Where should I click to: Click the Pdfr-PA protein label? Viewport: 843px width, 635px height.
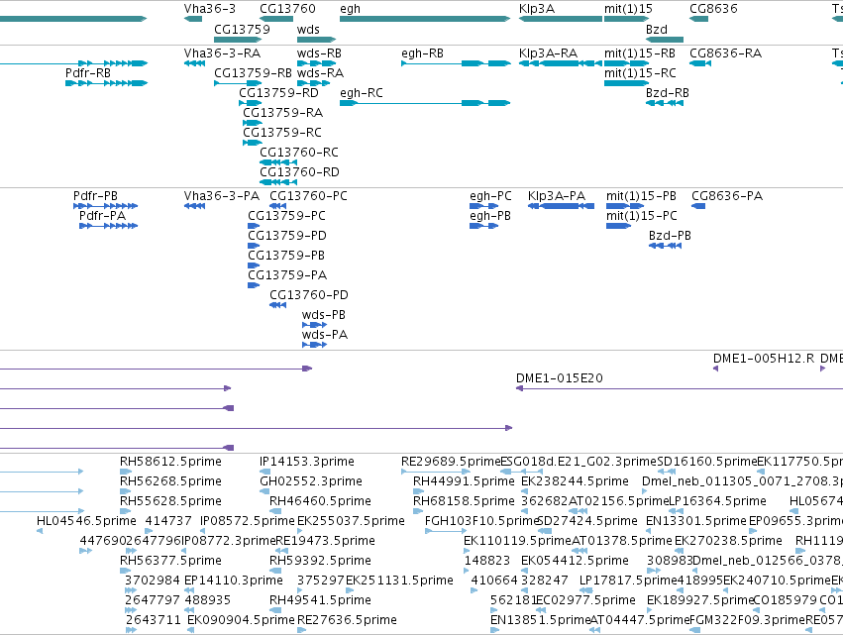(102, 216)
